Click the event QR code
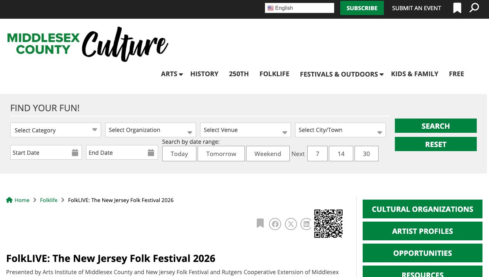The height and width of the screenshot is (277, 489). pyautogui.click(x=328, y=224)
